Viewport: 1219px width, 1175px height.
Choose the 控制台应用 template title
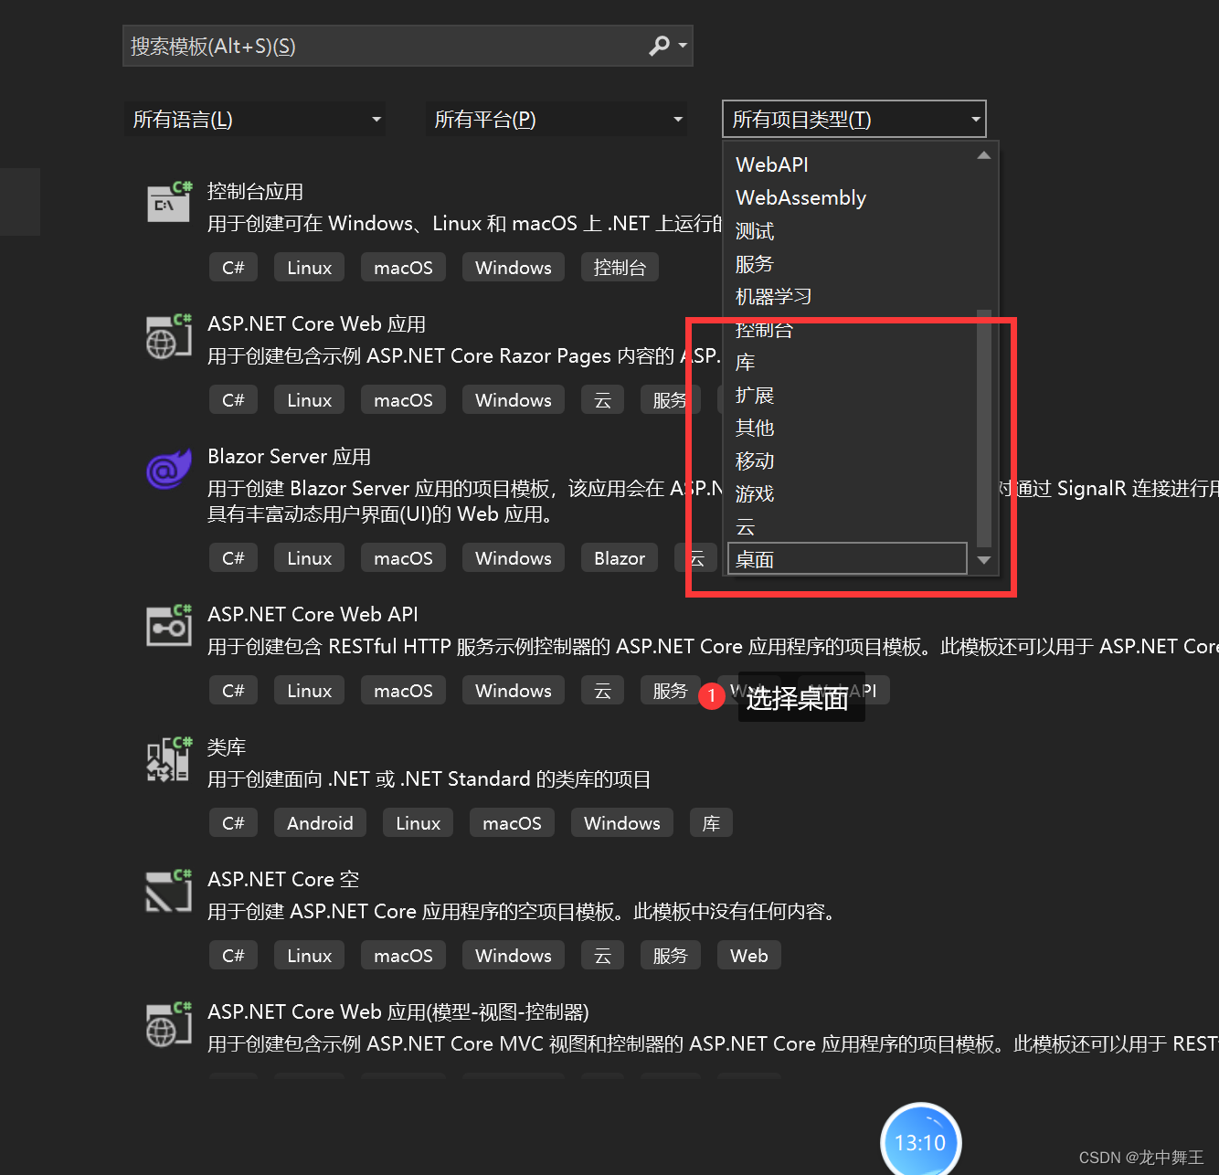255,192
